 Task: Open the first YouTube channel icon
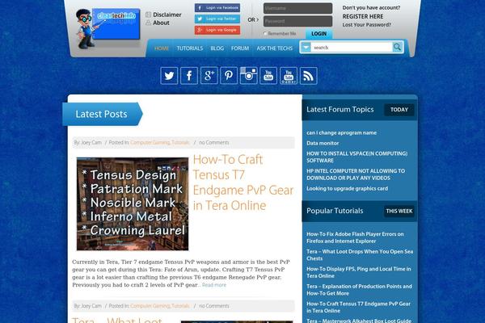pos(268,76)
